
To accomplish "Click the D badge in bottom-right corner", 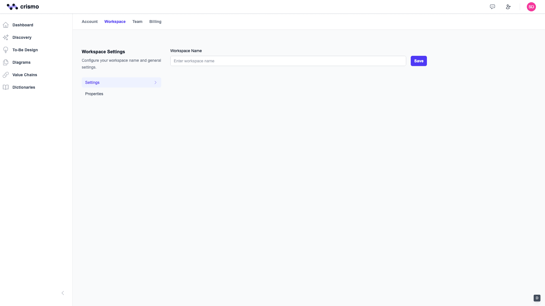I will click(x=537, y=298).
